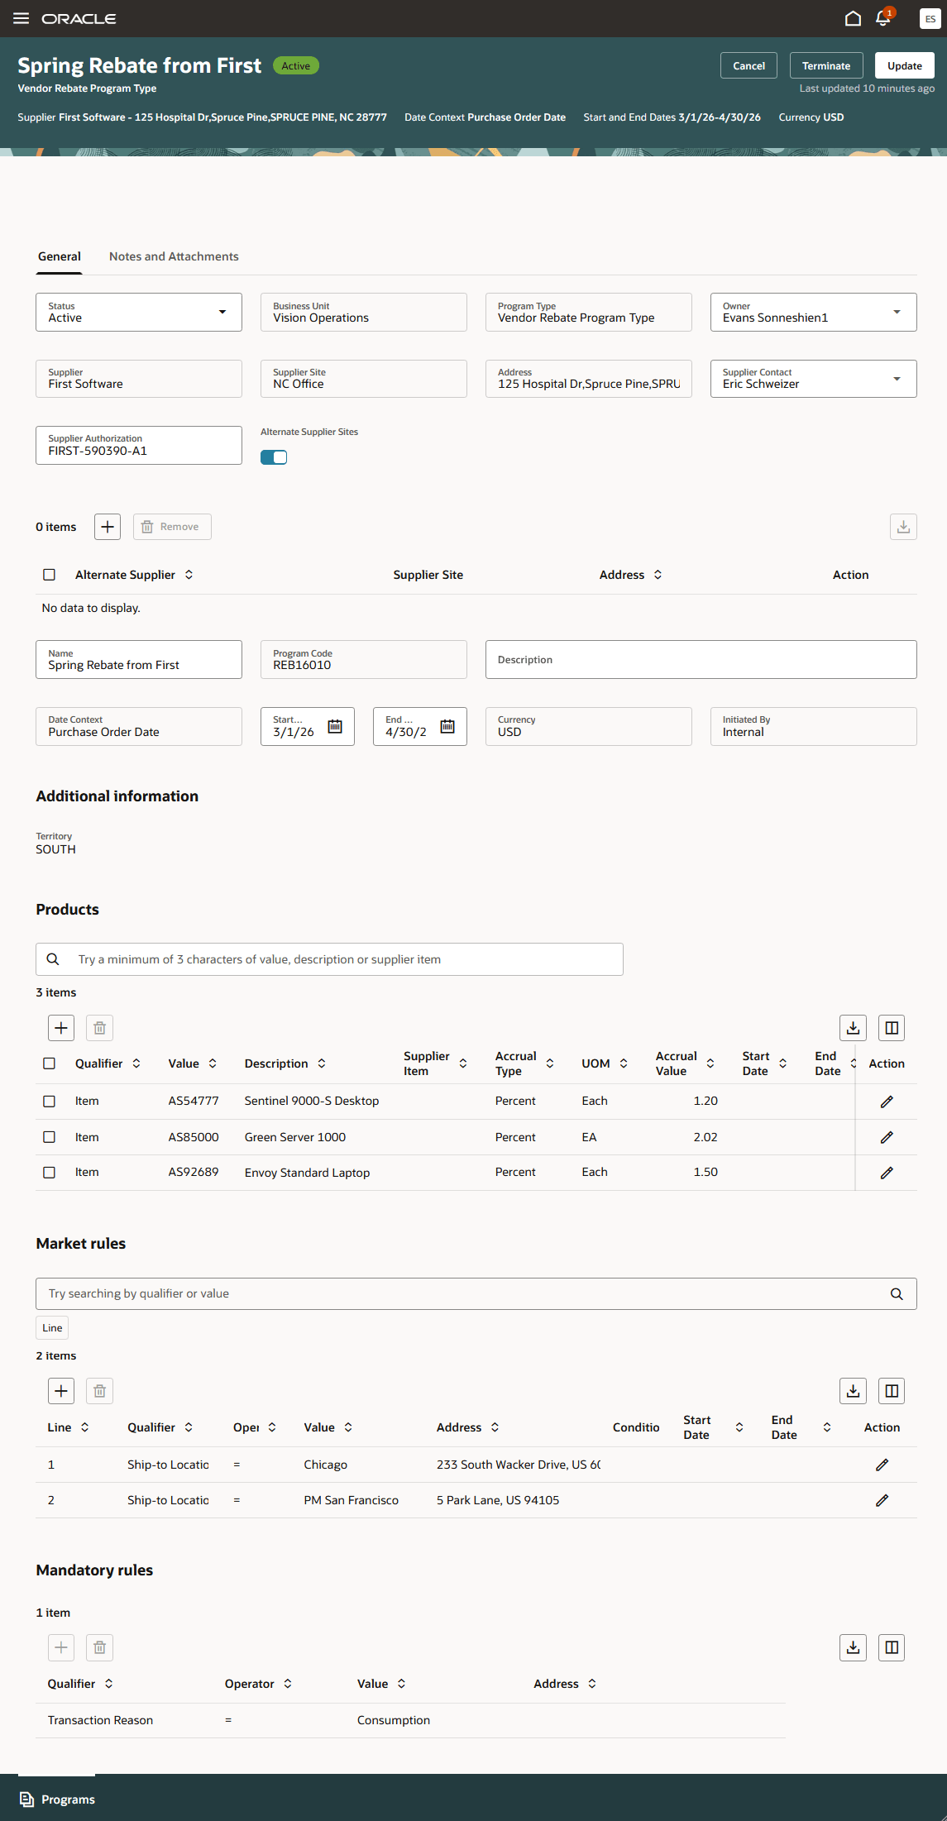Check the Sentinel 9000-S Desktop row checkbox
This screenshot has width=947, height=1821.
pyautogui.click(x=50, y=1102)
